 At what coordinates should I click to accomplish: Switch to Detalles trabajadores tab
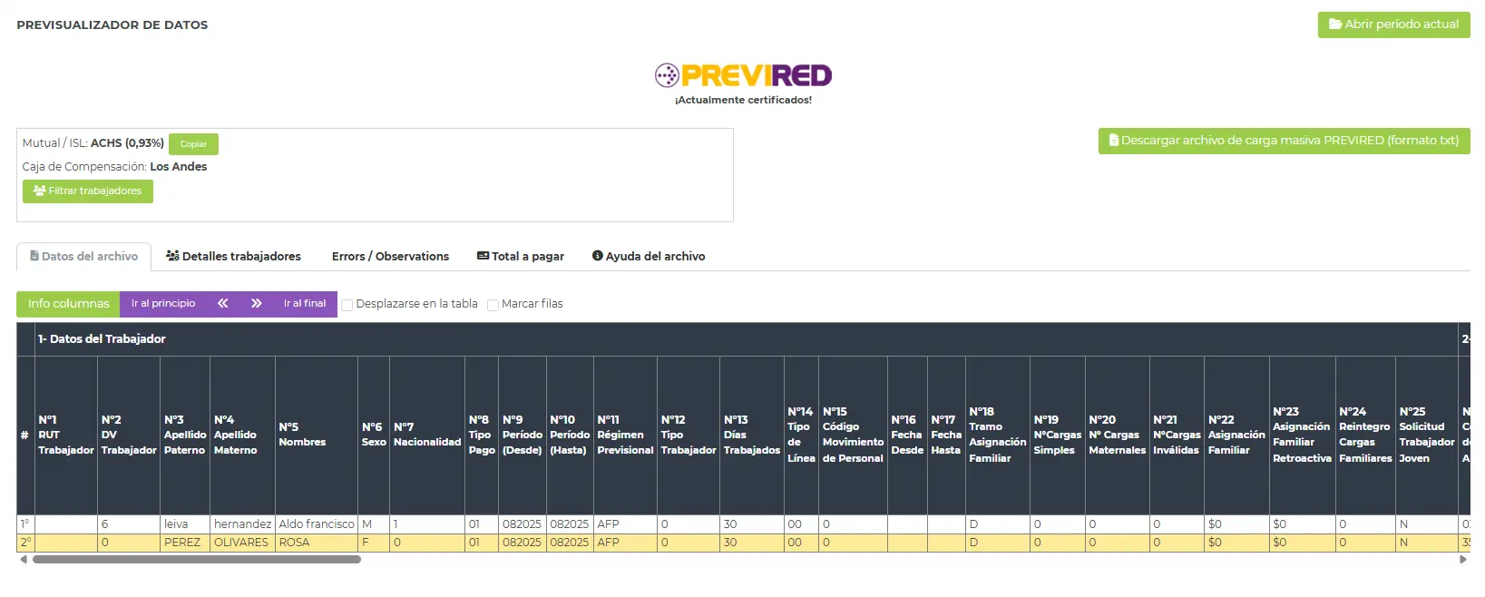point(233,257)
